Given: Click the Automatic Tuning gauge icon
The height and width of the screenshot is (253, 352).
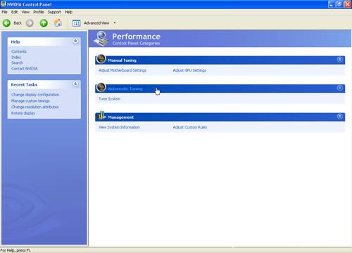Looking at the screenshot, I should [x=101, y=87].
